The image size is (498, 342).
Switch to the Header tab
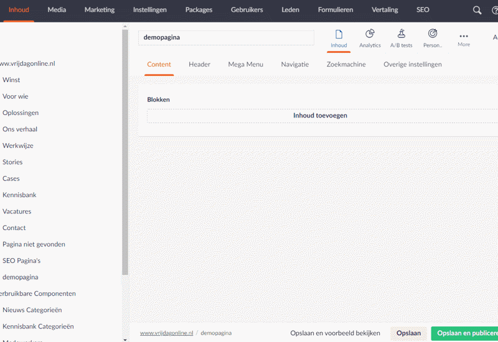tap(199, 65)
